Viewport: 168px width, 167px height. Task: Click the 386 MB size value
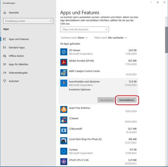[132, 139]
